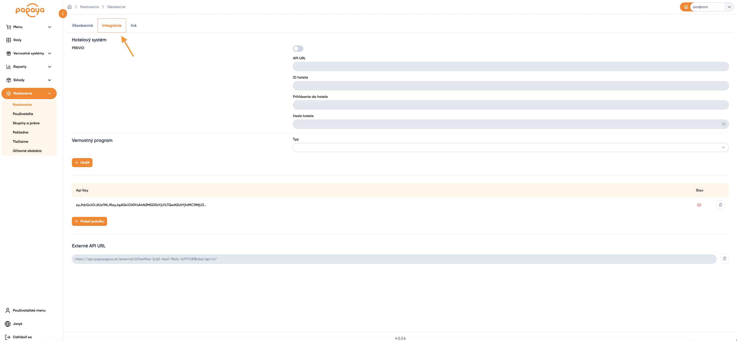Switch to the Všeobecné tab

[x=82, y=25]
